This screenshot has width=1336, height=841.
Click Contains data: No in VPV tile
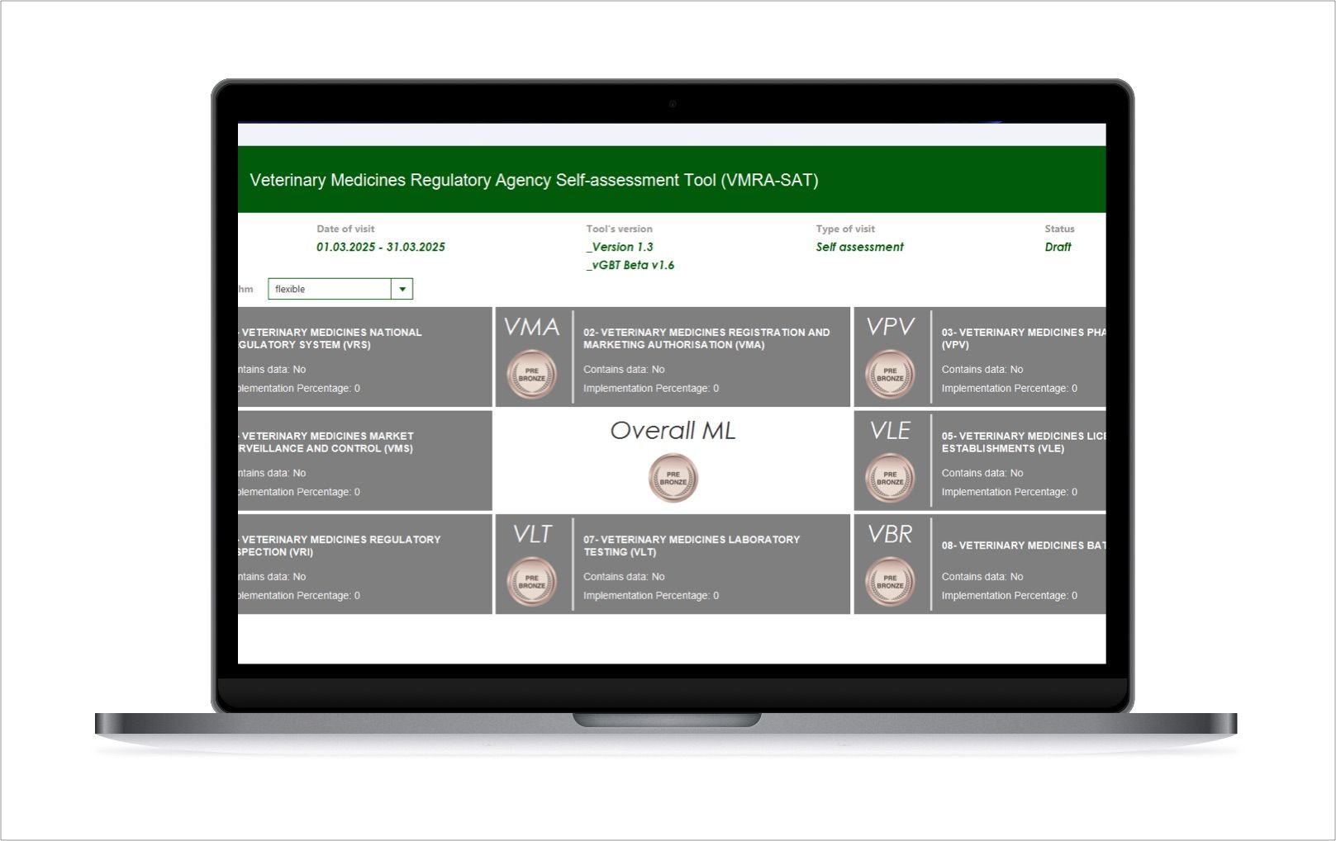982,369
